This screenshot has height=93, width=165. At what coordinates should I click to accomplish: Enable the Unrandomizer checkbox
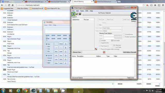(x=124, y=34)
